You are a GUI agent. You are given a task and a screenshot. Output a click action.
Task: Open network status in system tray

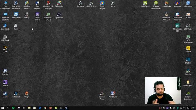(x=188, y=108)
